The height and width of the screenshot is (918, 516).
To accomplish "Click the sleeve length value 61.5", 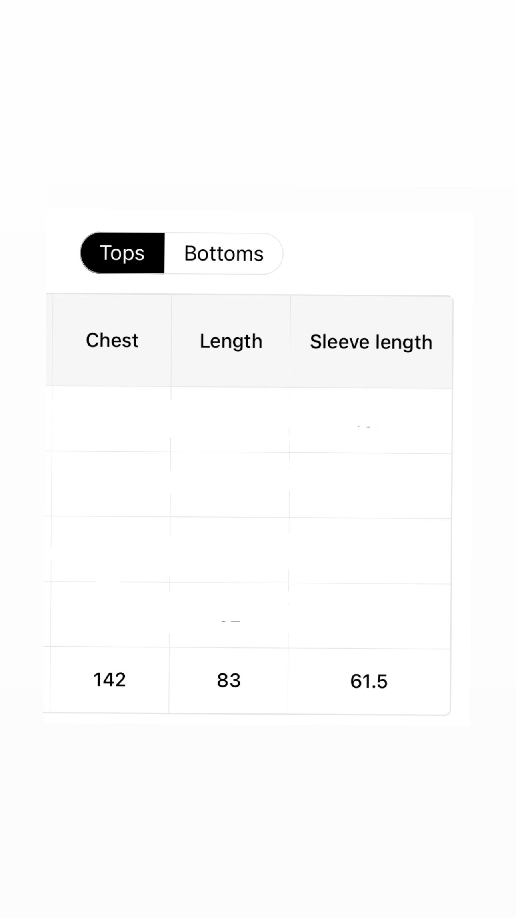I will pyautogui.click(x=369, y=681).
